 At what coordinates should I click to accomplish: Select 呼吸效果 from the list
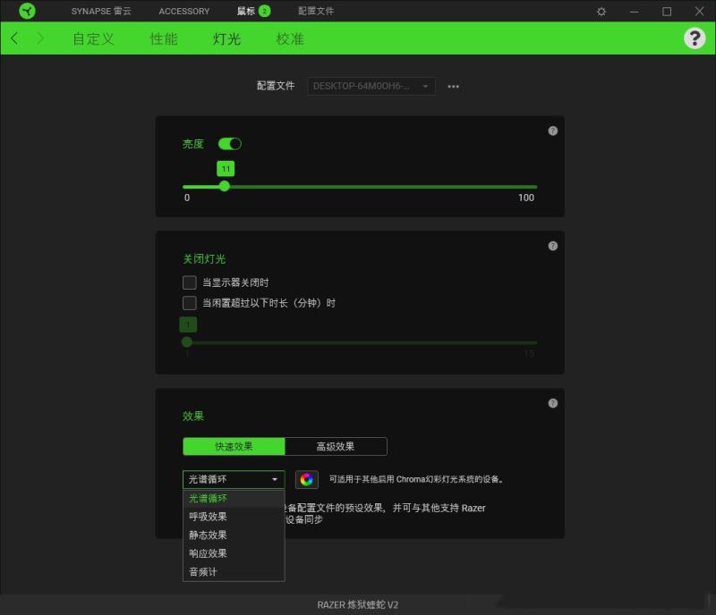[234, 517]
